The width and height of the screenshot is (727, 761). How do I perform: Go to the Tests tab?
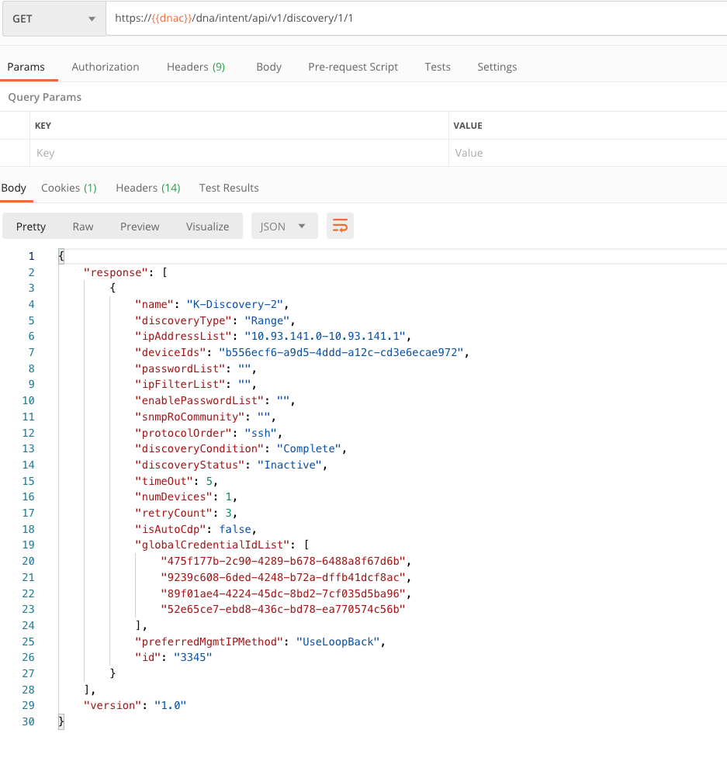click(x=438, y=67)
